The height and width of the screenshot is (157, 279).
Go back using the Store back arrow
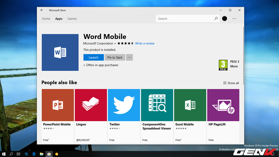[42, 10]
